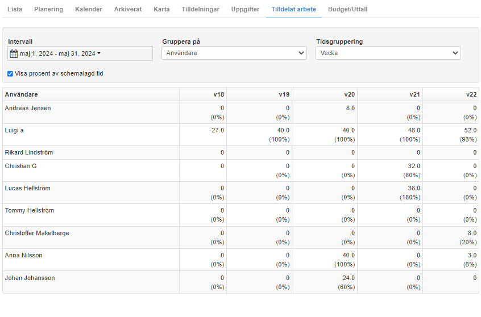Viewport: 481px width, 317px height.
Task: Open the Tidsgruppering dropdown
Action: [x=388, y=53]
